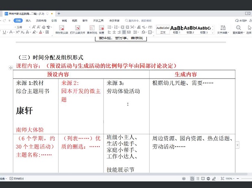The width and height of the screenshot is (252, 188).
Task: Apply the 标题 3 heading style
Action: tap(204, 30)
